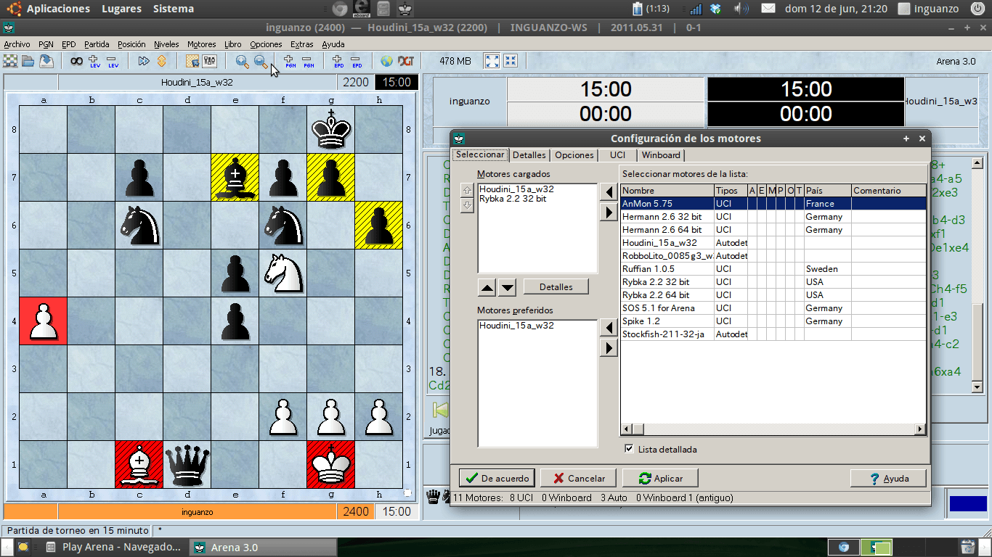The image size is (992, 557).
Task: Start infinite analysis mode
Action: 76,61
